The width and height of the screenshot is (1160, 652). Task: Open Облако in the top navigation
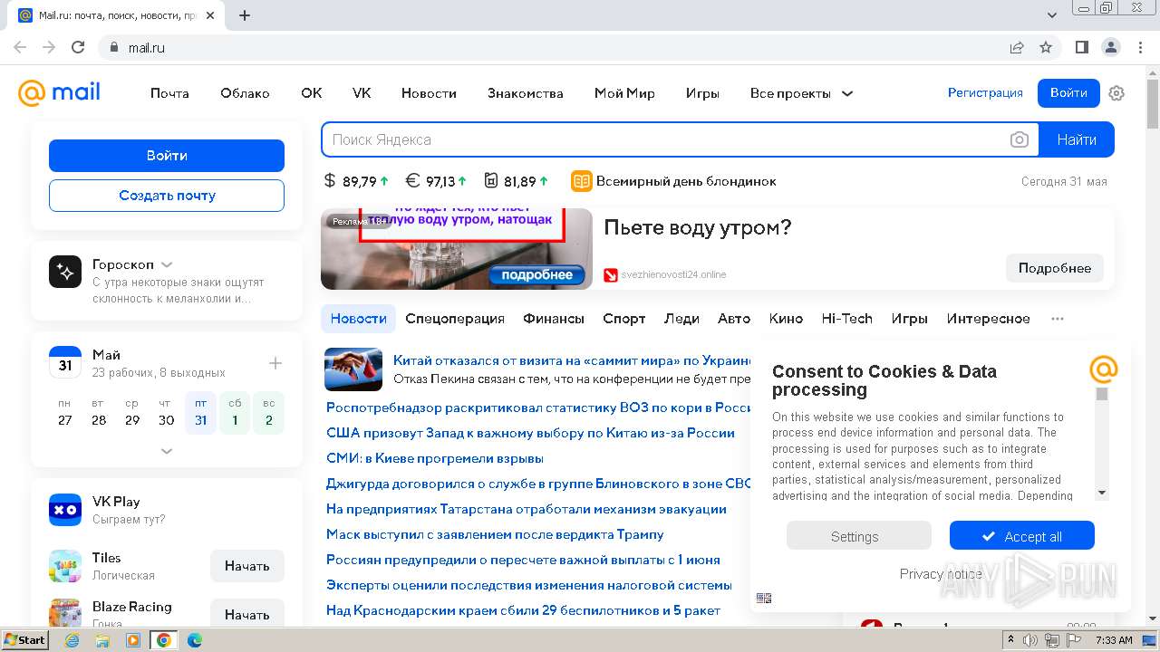tap(245, 93)
